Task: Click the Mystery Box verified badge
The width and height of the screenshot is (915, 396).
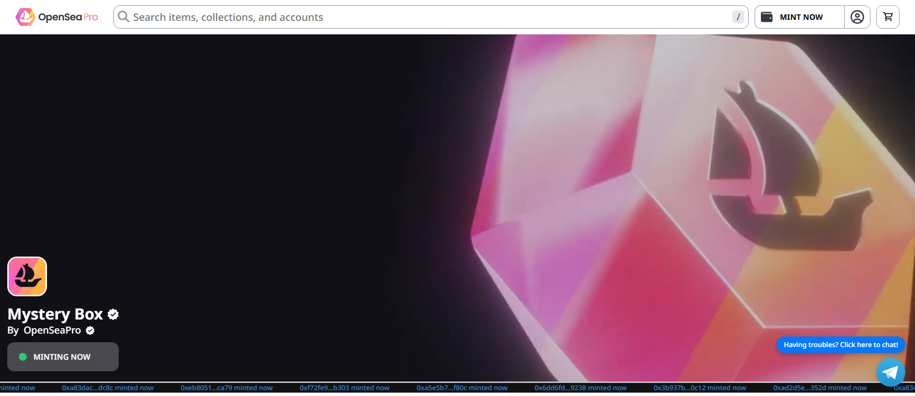Action: pyautogui.click(x=113, y=315)
